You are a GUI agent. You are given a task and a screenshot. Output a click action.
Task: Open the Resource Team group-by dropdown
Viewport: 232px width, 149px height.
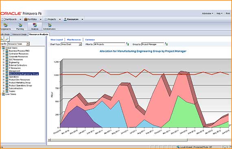coord(28,44)
